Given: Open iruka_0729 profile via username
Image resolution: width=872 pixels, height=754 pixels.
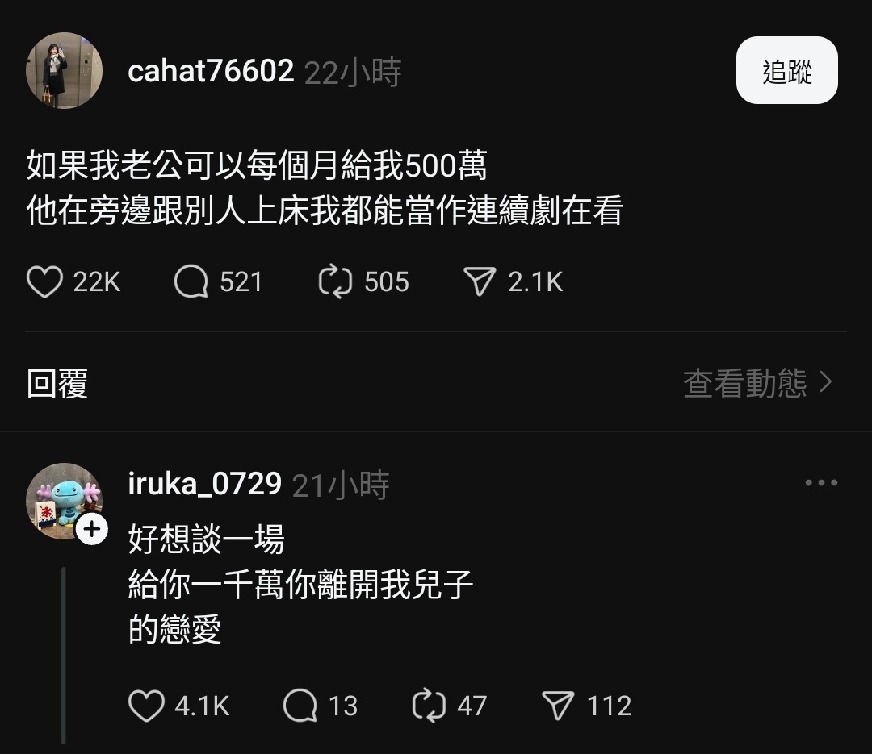Looking at the screenshot, I should point(204,484).
